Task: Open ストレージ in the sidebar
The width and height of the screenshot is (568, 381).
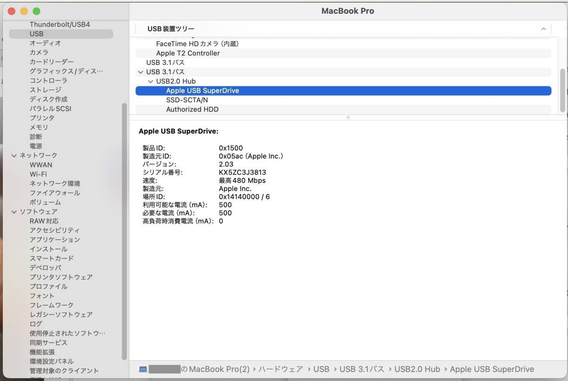Action: [x=45, y=90]
